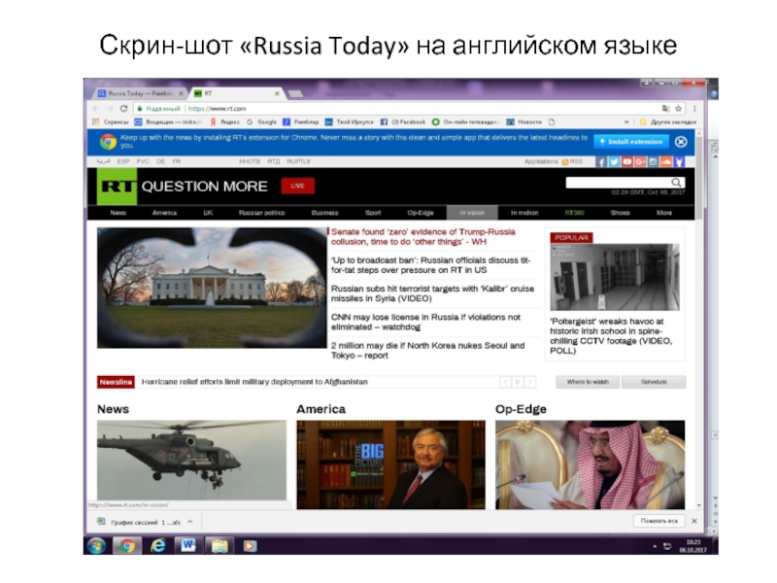Screen dimensions: 777x583
Task: Open the Входящие mail bookmark
Action: coord(168,122)
